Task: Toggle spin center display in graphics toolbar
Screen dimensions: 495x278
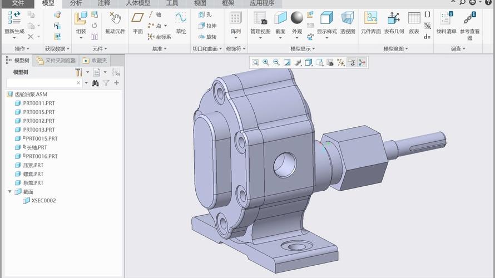Action: tap(362, 62)
